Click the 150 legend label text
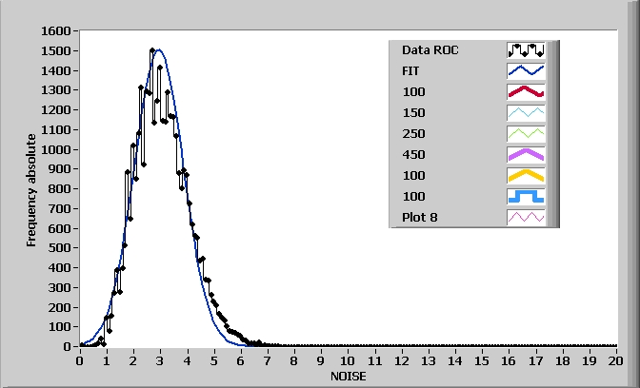This screenshot has width=640, height=388. pyautogui.click(x=413, y=112)
